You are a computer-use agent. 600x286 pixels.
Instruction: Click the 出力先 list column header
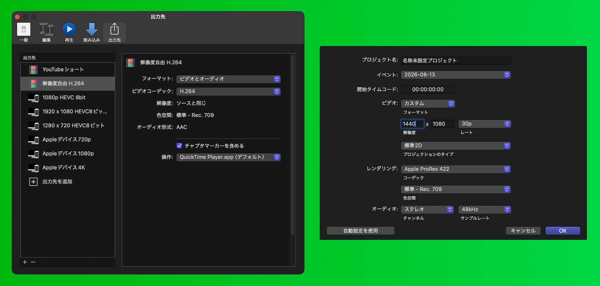point(68,58)
